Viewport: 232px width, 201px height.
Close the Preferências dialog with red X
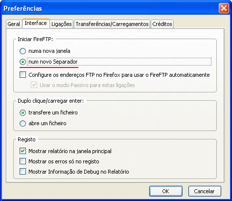coord(224,8)
